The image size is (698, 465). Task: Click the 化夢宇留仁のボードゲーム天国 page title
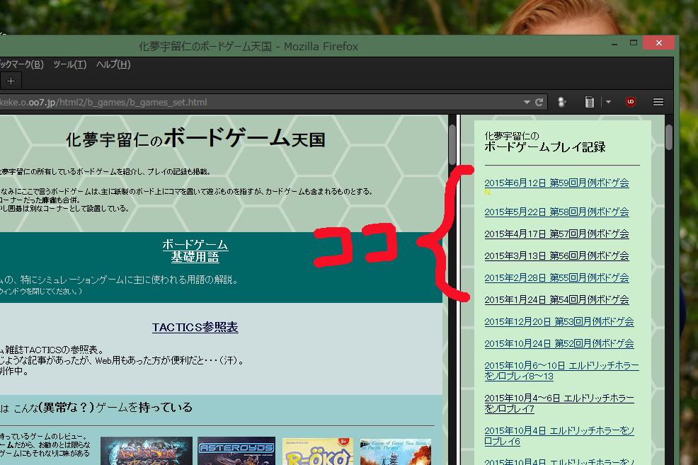(195, 139)
